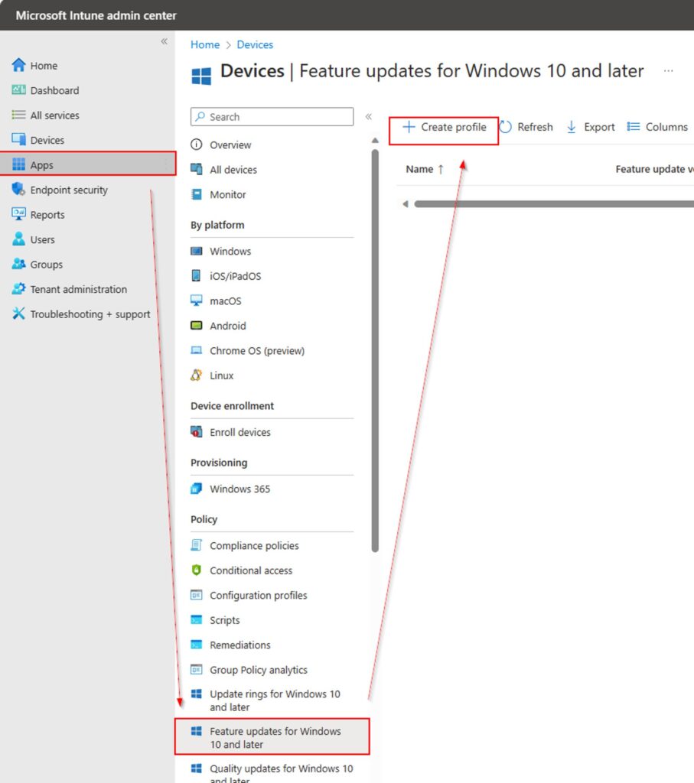Select the macOS platform
Screen dimensions: 694x783
tap(227, 301)
